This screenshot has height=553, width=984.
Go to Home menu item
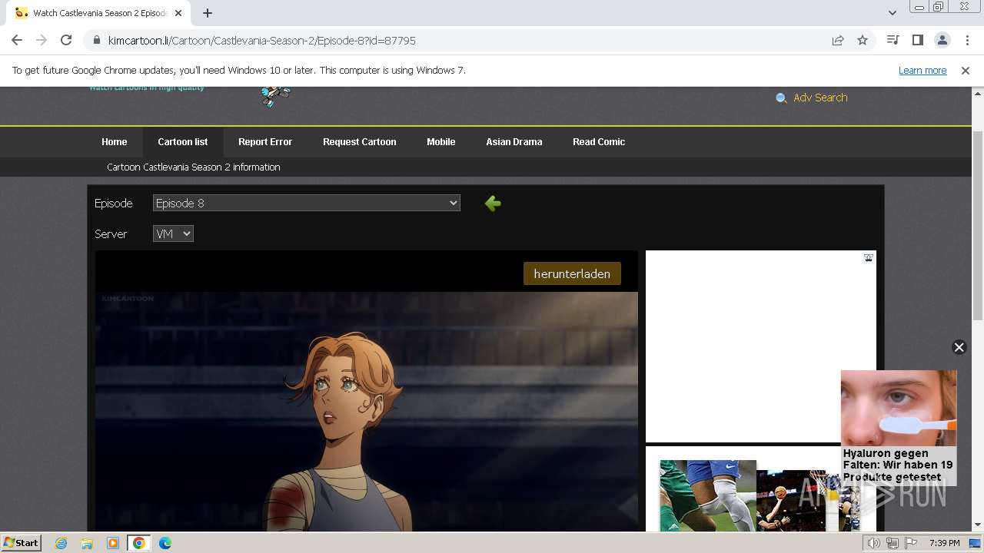[x=115, y=142]
